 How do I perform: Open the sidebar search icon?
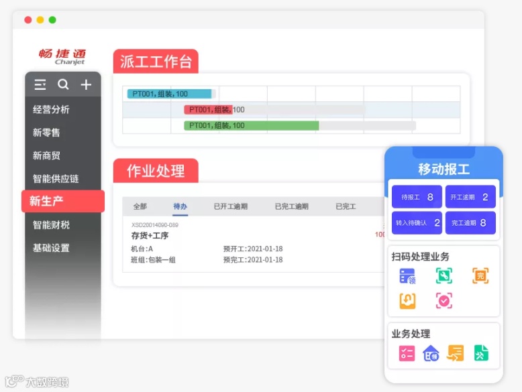(x=63, y=84)
